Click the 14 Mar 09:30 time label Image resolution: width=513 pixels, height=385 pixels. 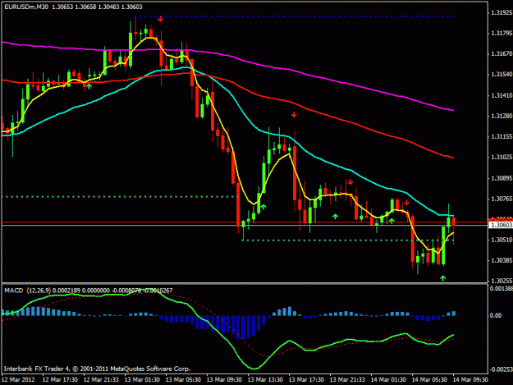tap(470, 380)
